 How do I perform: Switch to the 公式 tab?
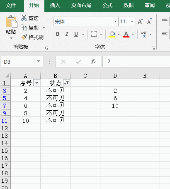(x=107, y=5)
